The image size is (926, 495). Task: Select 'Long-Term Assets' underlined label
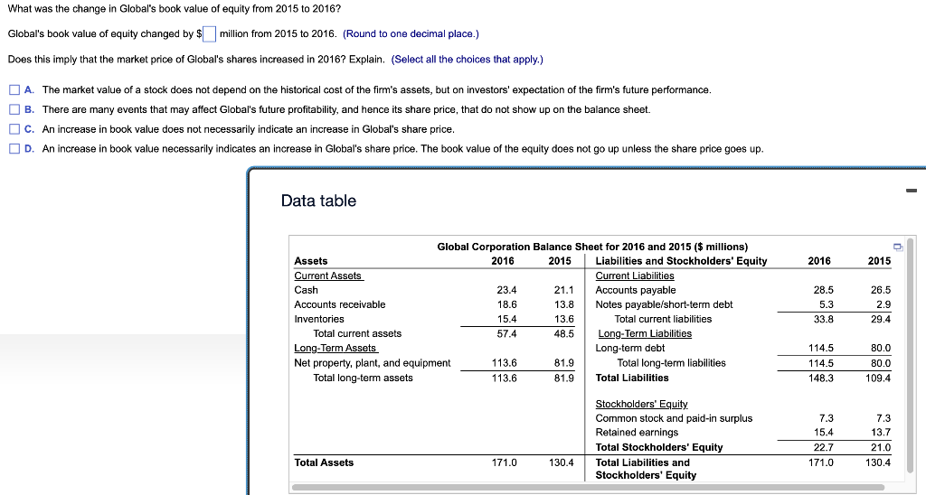pyautogui.click(x=335, y=348)
